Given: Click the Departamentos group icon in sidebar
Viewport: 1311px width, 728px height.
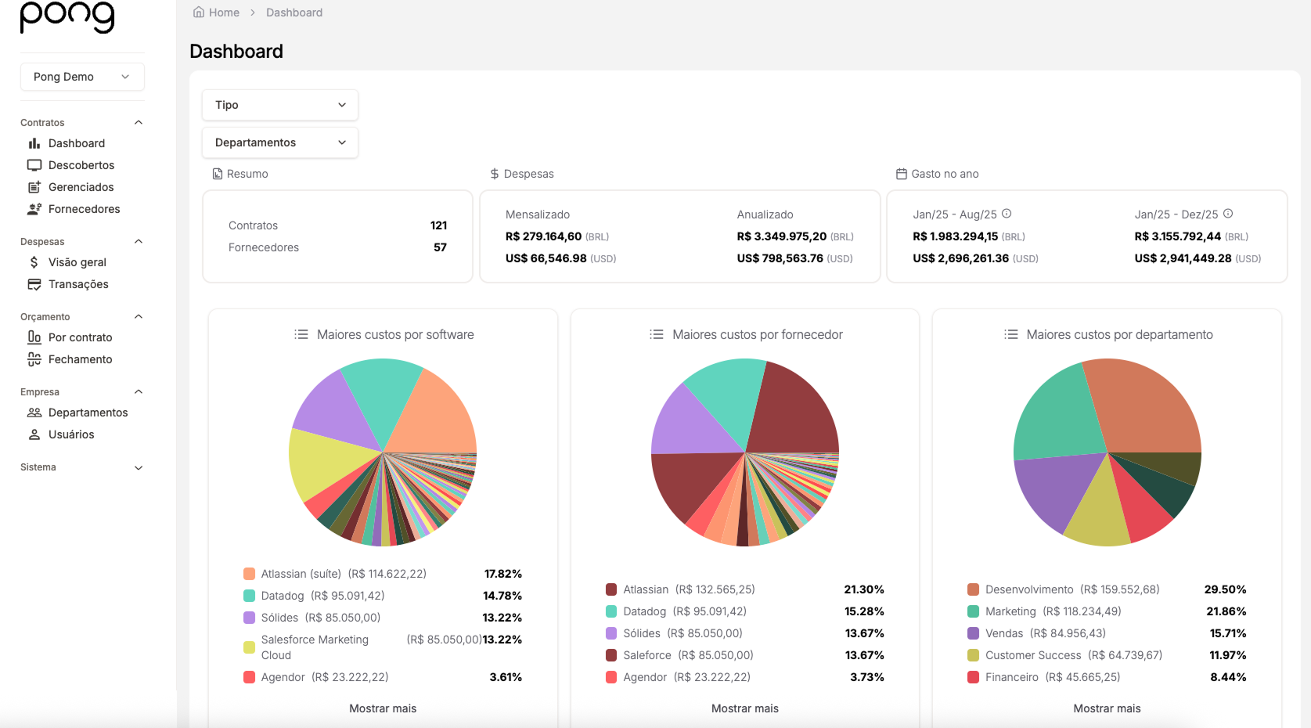Looking at the screenshot, I should coord(34,413).
